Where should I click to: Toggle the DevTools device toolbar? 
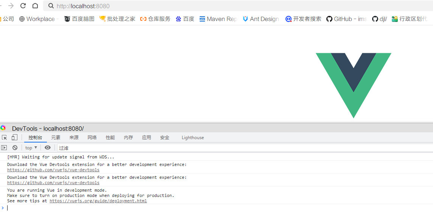point(14,138)
